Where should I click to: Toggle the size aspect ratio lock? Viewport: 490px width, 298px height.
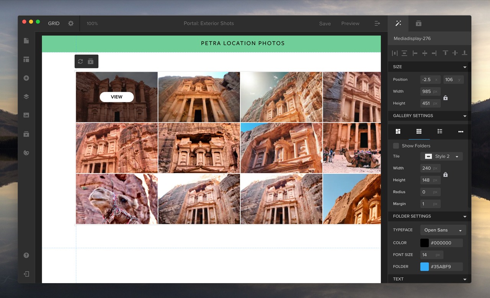445,98
